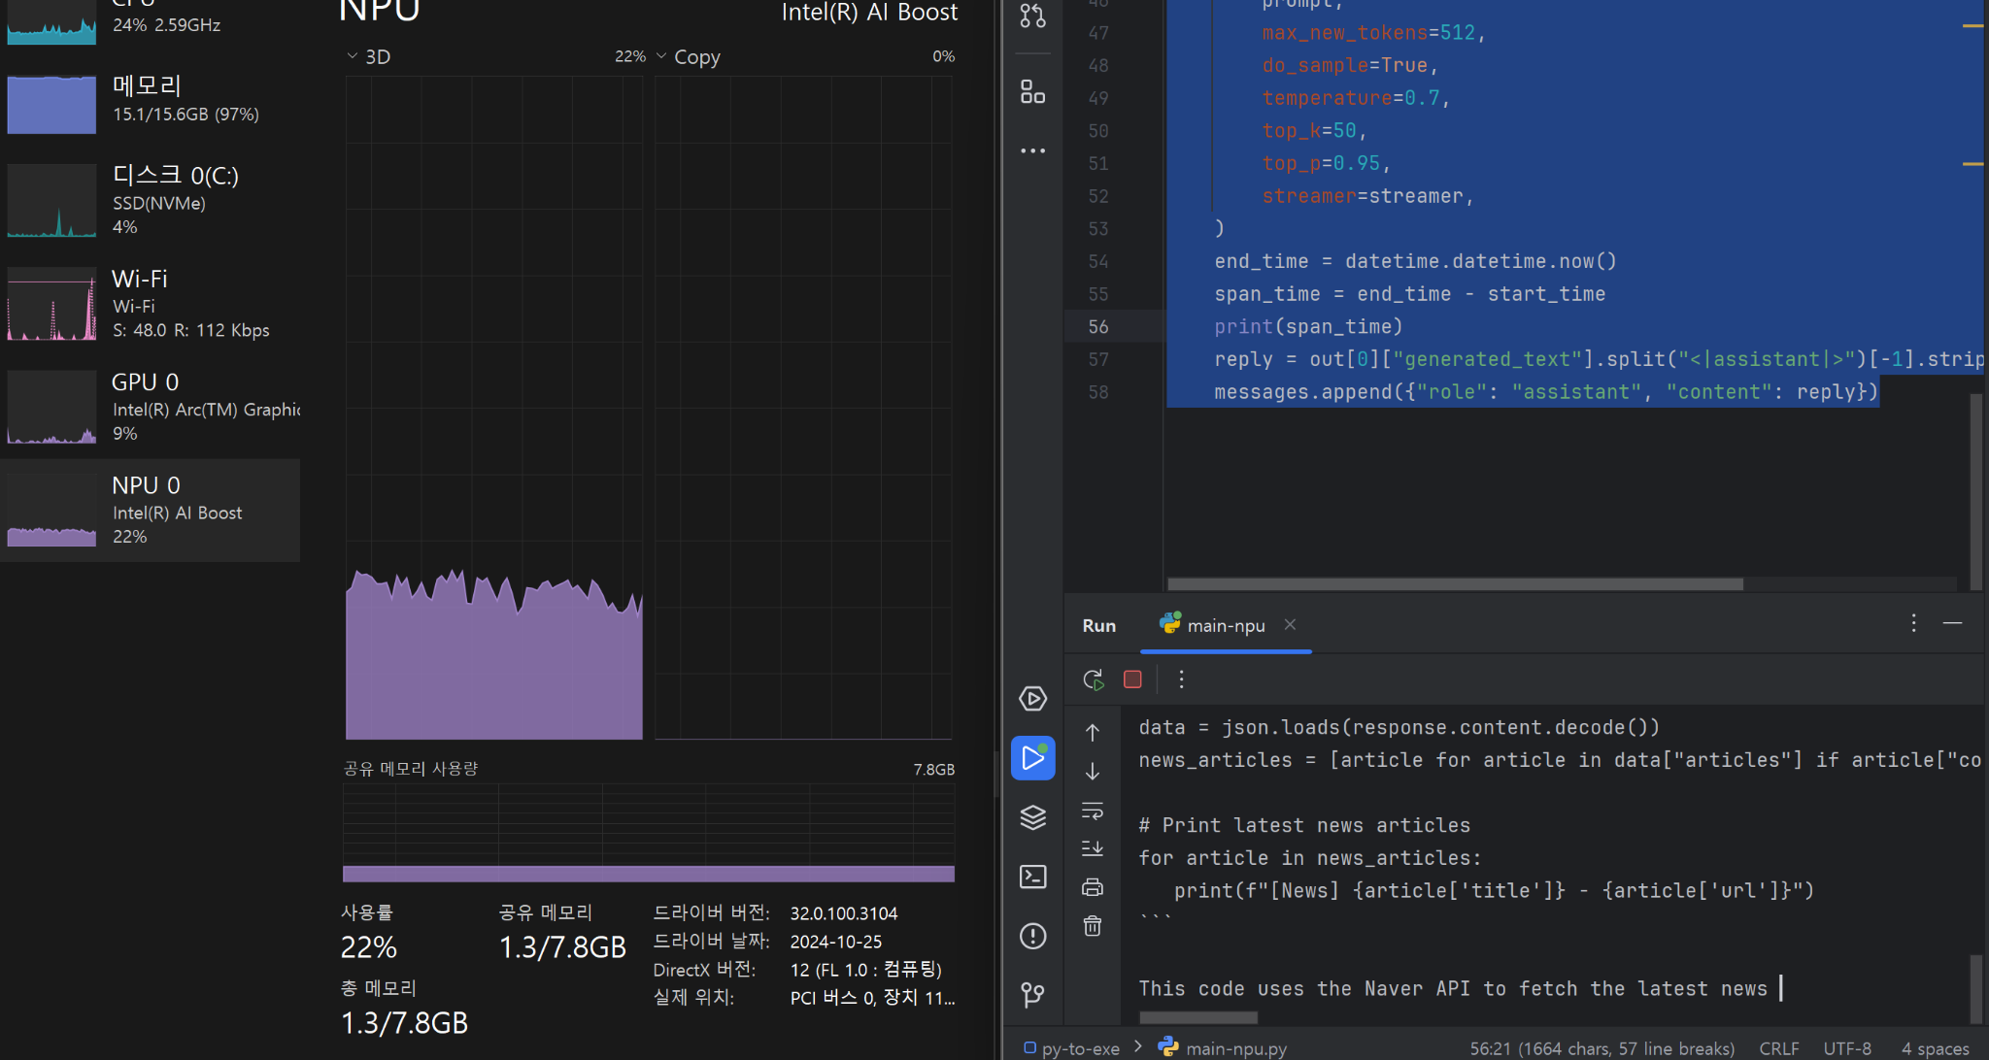Stop the running main-npu process
Viewport: 1989px width, 1060px height.
click(1132, 679)
